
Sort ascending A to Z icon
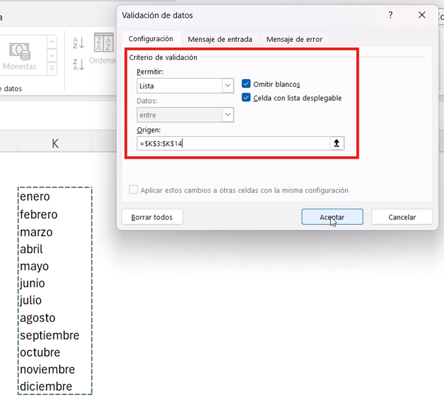79,43
